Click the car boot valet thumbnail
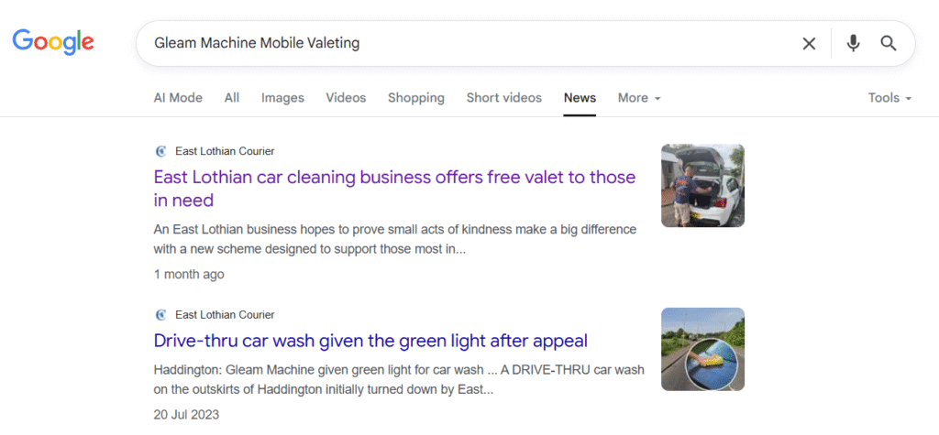939x435 pixels. (702, 185)
